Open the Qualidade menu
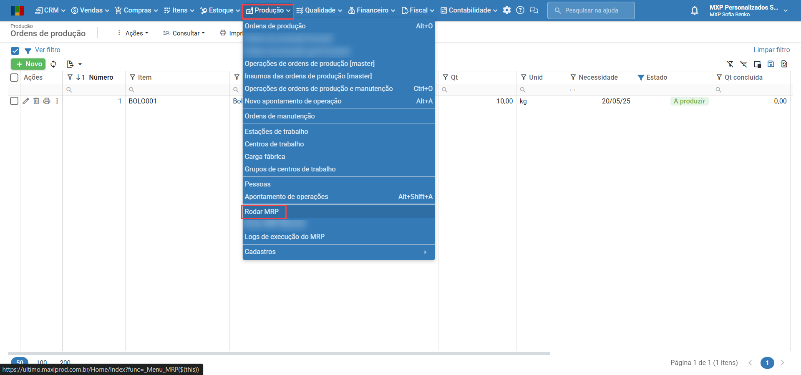This screenshot has width=801, height=375. [319, 10]
